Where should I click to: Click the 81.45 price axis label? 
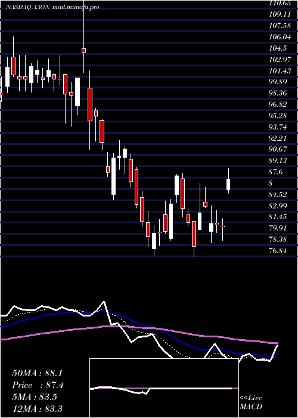tap(279, 216)
